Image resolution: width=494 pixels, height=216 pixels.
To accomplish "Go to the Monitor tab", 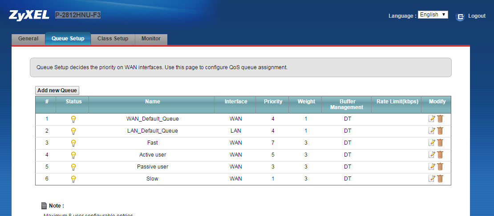I will pyautogui.click(x=151, y=39).
